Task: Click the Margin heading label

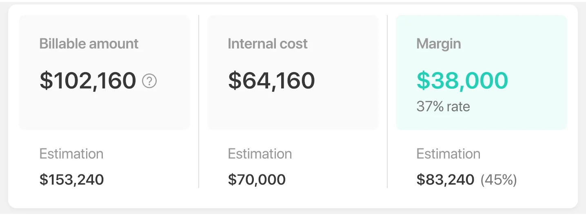Action: pos(439,44)
